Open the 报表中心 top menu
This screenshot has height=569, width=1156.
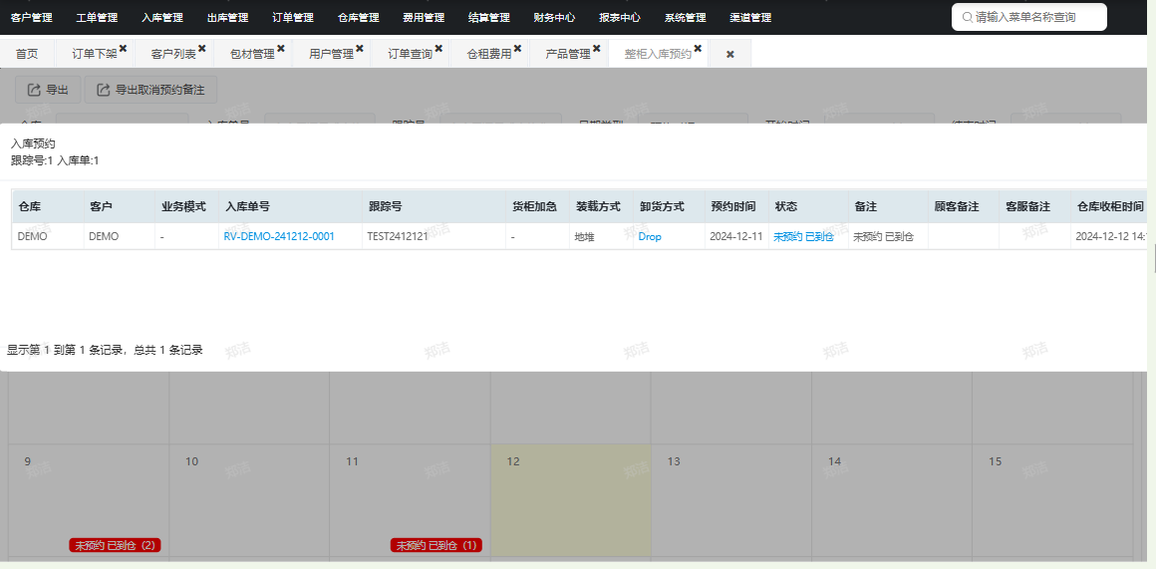620,17
